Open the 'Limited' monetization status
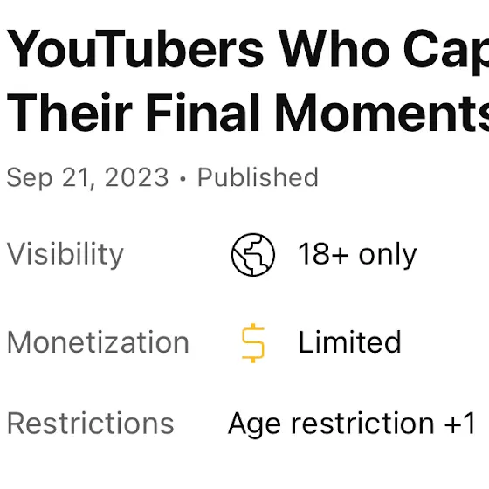 349,342
